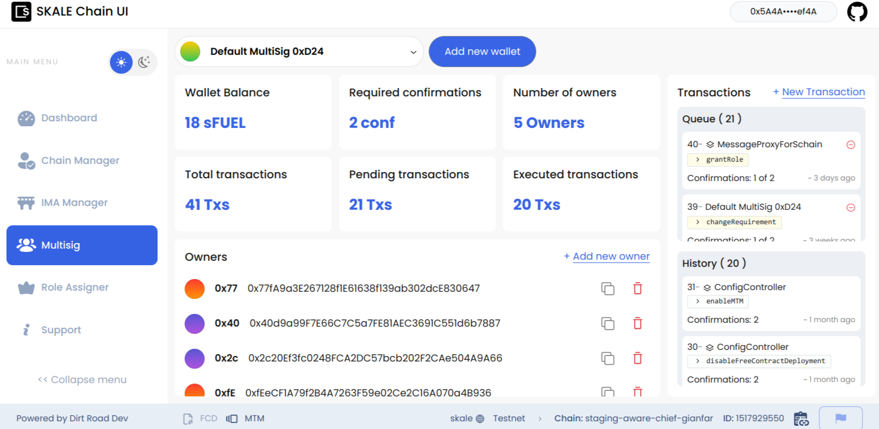Click the flag button in footer
This screenshot has width=879, height=429.
(x=841, y=418)
